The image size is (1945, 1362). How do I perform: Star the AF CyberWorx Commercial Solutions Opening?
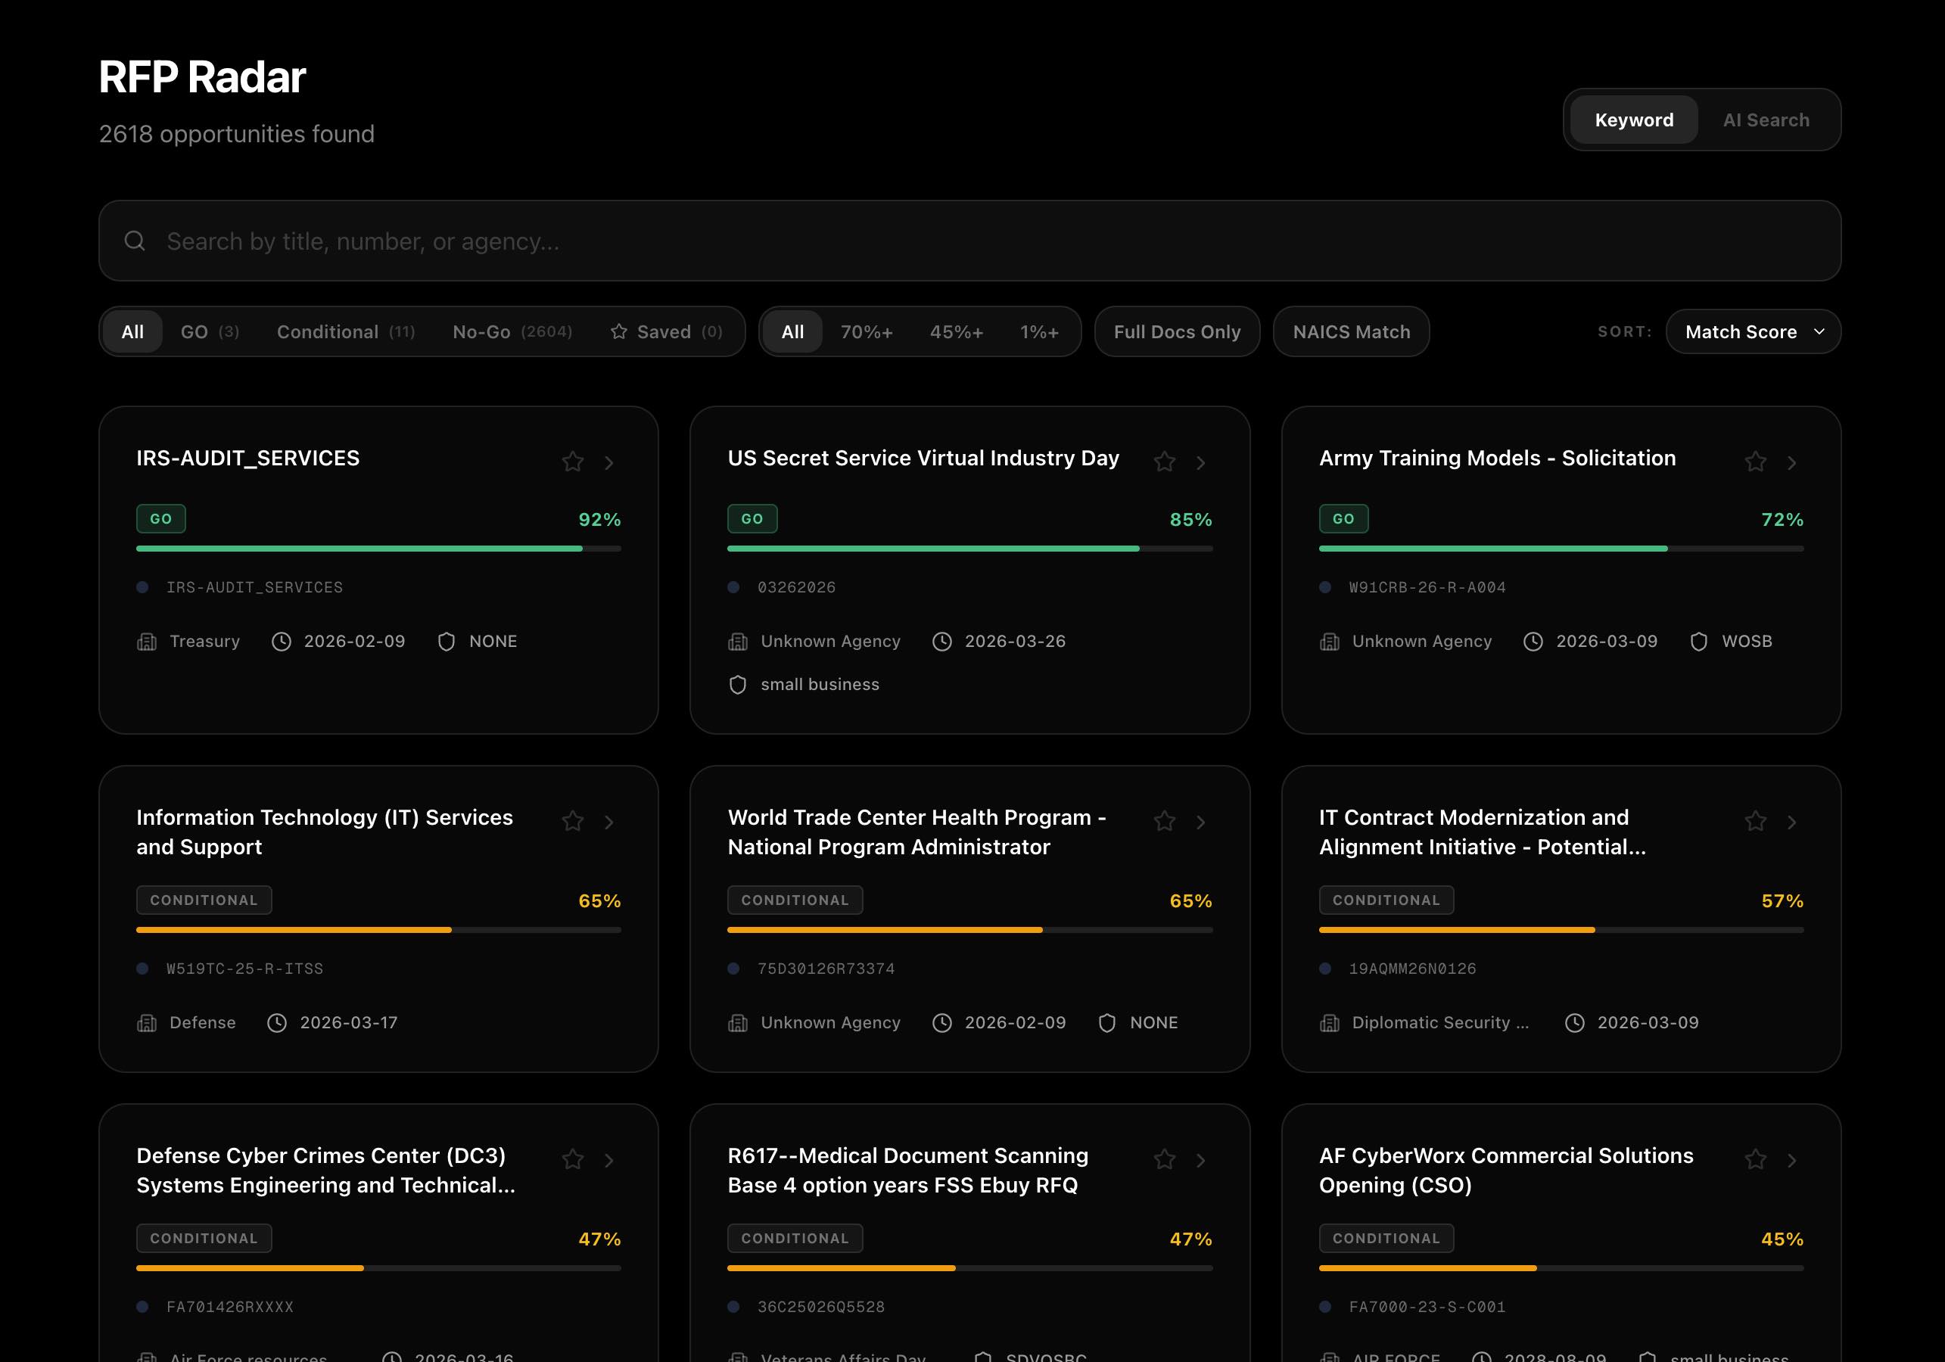[1755, 1159]
